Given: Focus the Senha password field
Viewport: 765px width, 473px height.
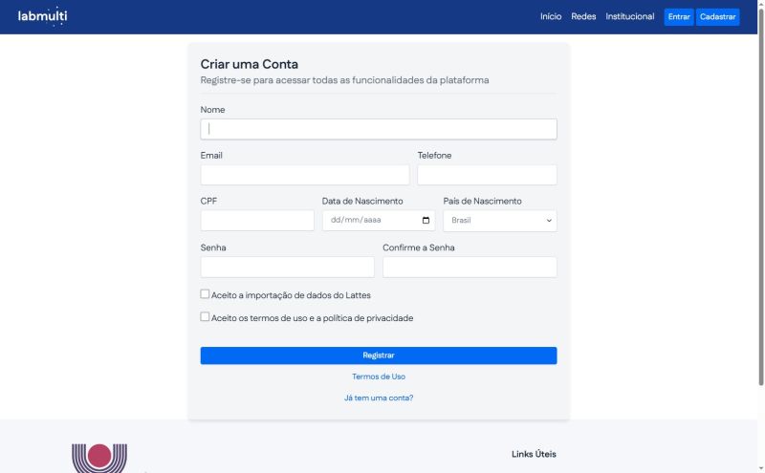Looking at the screenshot, I should pyautogui.click(x=288, y=267).
